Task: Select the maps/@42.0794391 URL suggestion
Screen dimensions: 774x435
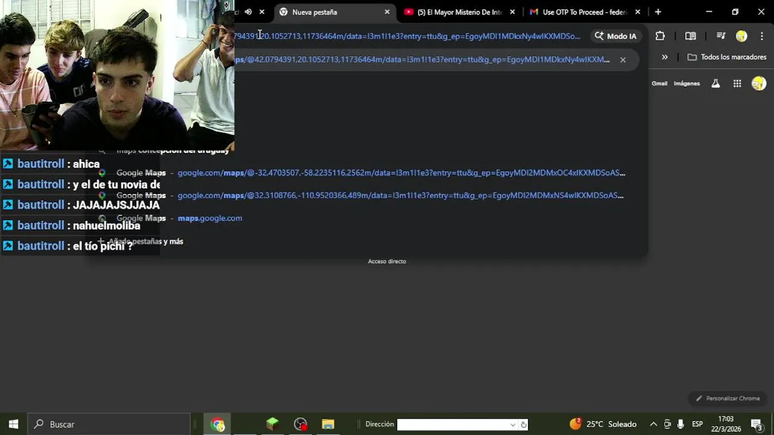Action: [423, 60]
